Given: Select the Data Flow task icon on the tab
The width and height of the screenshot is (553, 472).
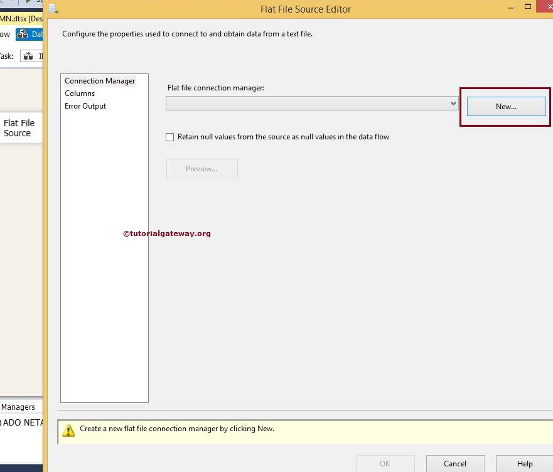Looking at the screenshot, I should click(23, 34).
